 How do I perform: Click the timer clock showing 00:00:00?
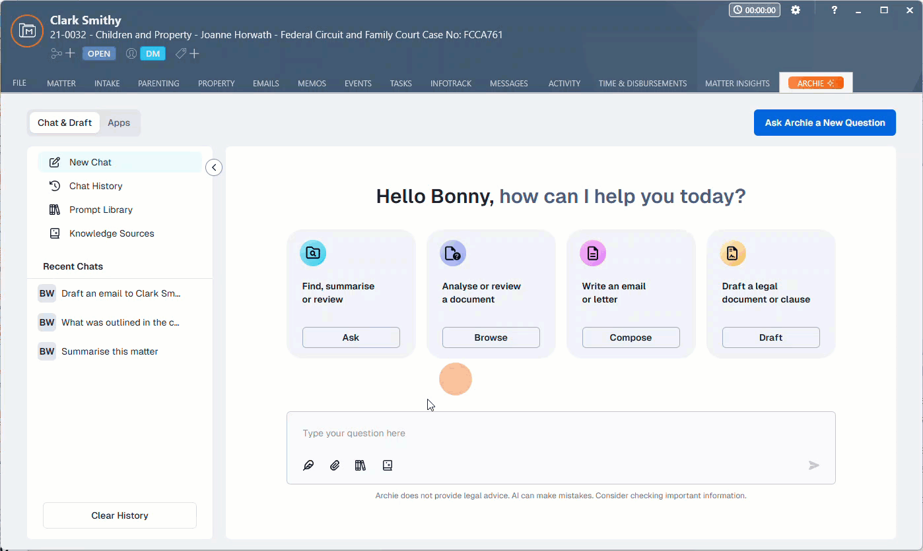(x=754, y=10)
